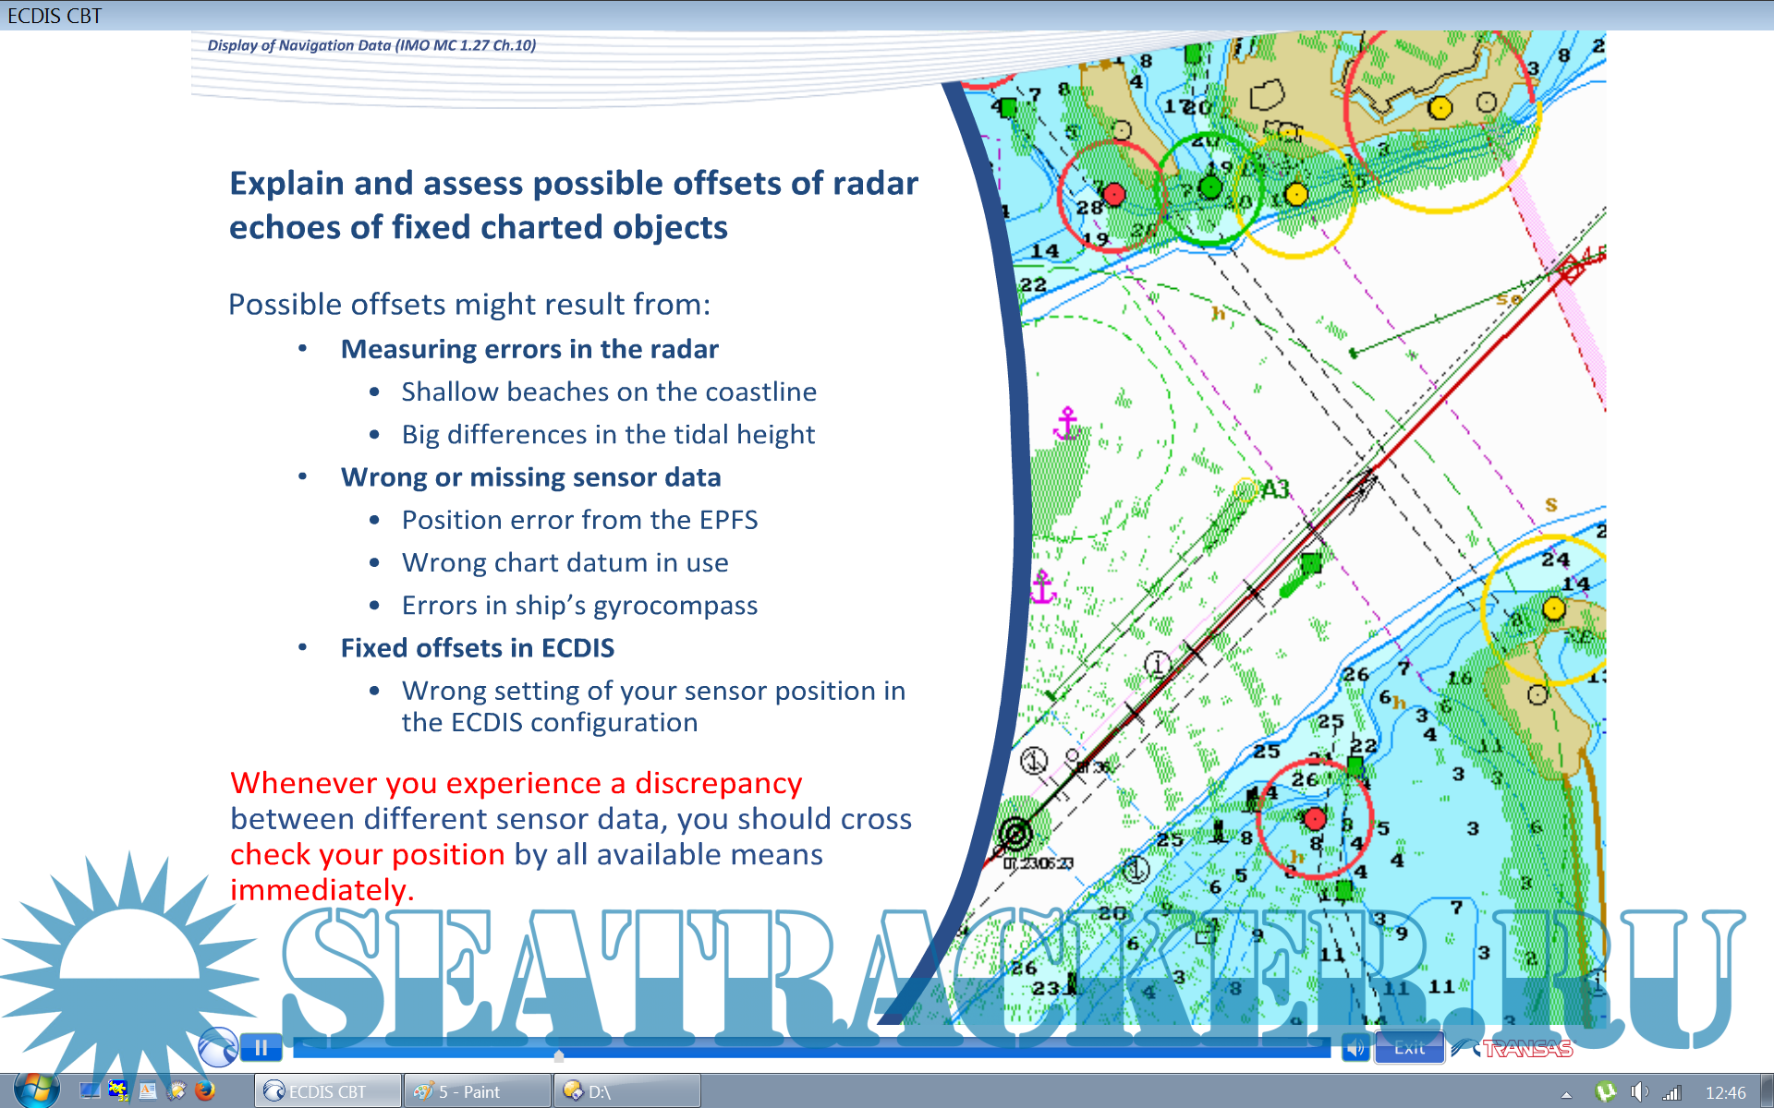1774x1108 pixels.
Task: Click the third quick launch icon
Action: point(147,1090)
